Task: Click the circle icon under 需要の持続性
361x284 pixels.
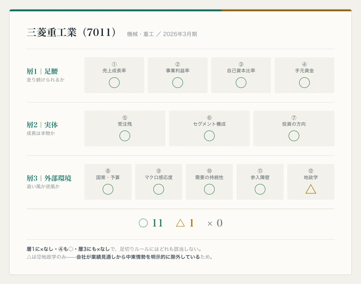Action: pos(209,189)
